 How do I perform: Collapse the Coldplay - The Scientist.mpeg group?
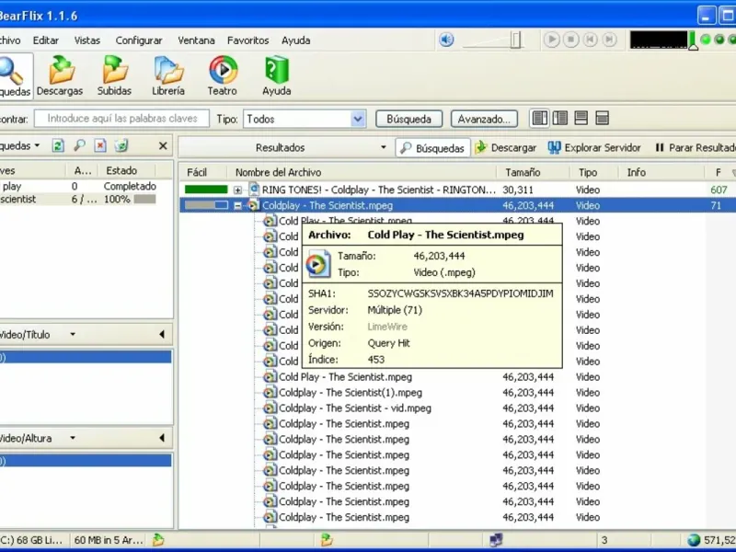238,206
